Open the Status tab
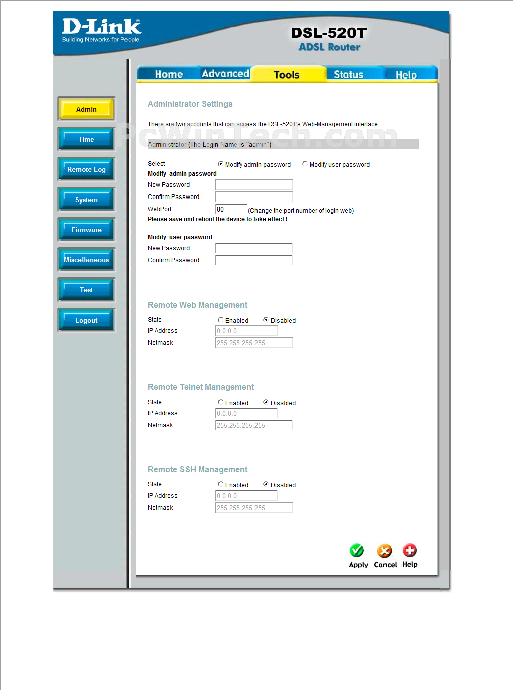513x690 pixels. 348,74
